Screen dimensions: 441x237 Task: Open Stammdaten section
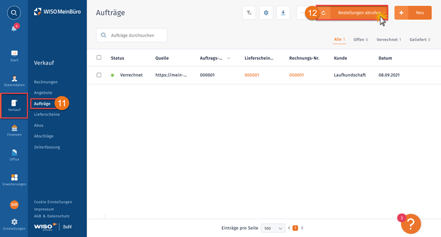[14, 81]
